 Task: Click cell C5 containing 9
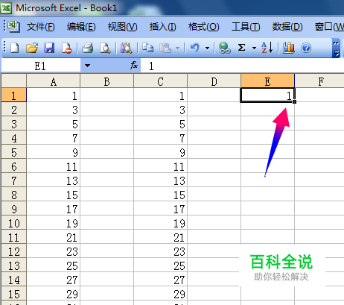pyautogui.click(x=161, y=151)
